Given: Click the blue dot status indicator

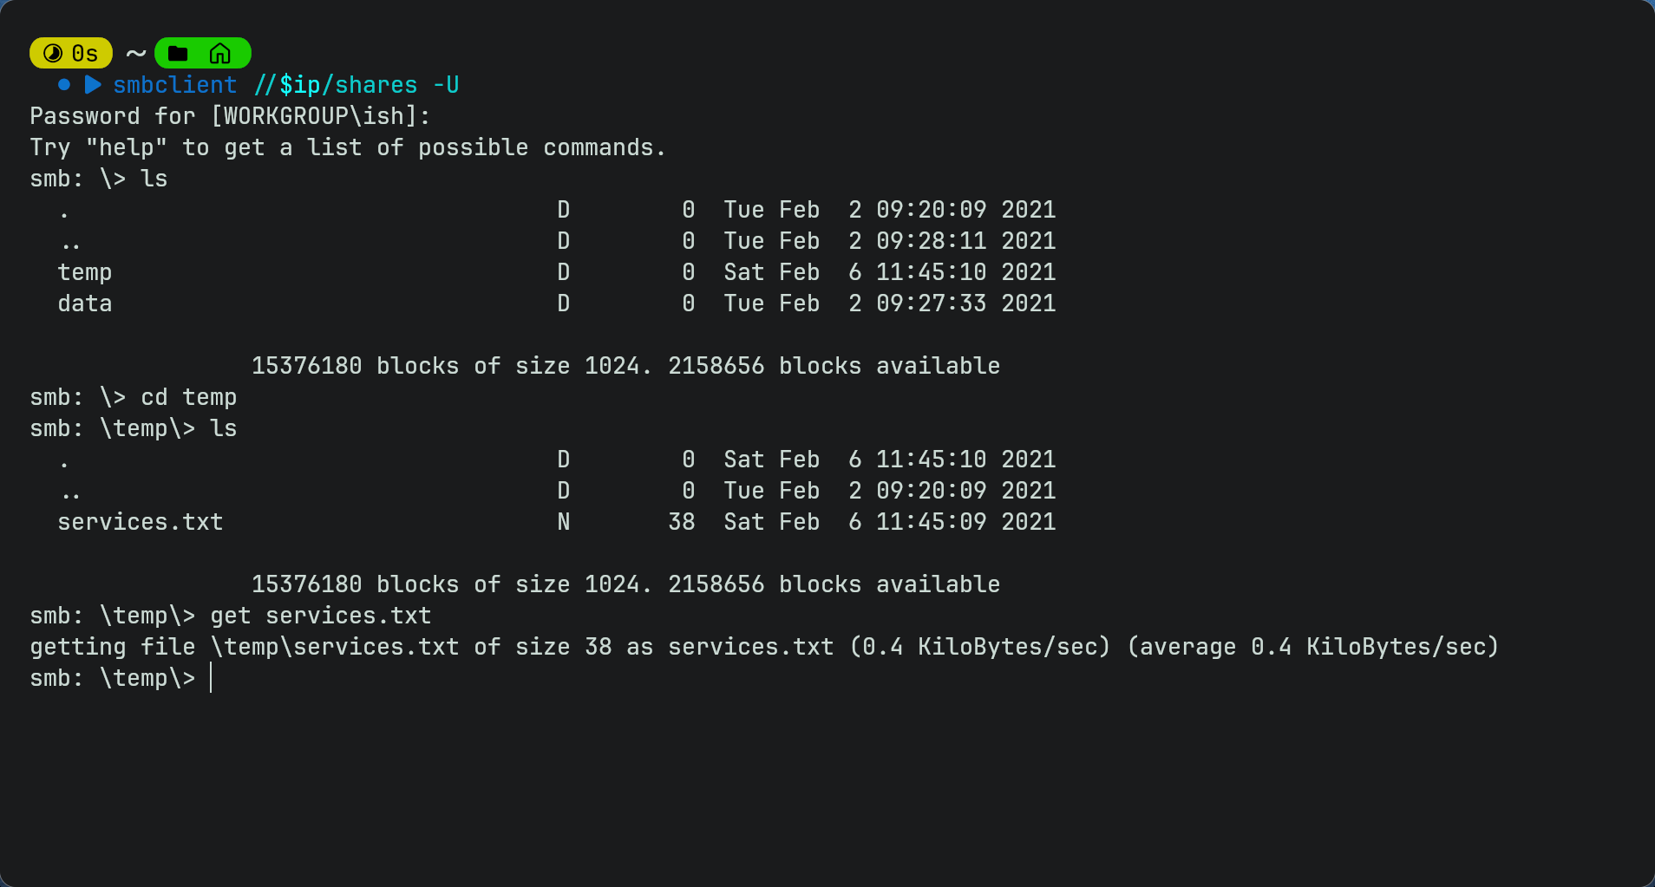Looking at the screenshot, I should [x=63, y=85].
